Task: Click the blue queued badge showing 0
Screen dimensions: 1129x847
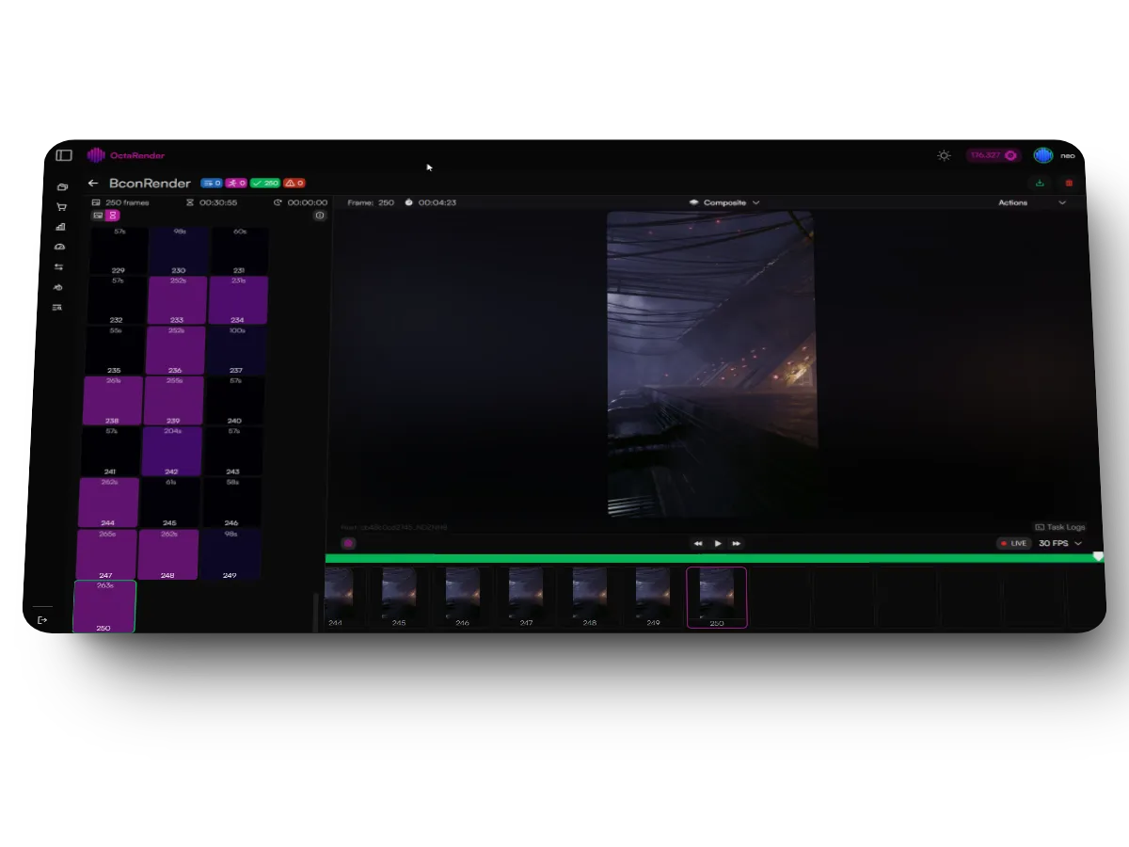Action: click(x=212, y=184)
